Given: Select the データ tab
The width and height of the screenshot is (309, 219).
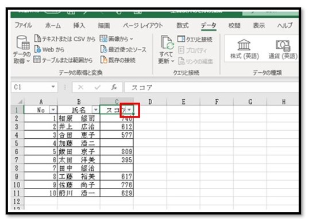Looking at the screenshot, I should pos(208,26).
